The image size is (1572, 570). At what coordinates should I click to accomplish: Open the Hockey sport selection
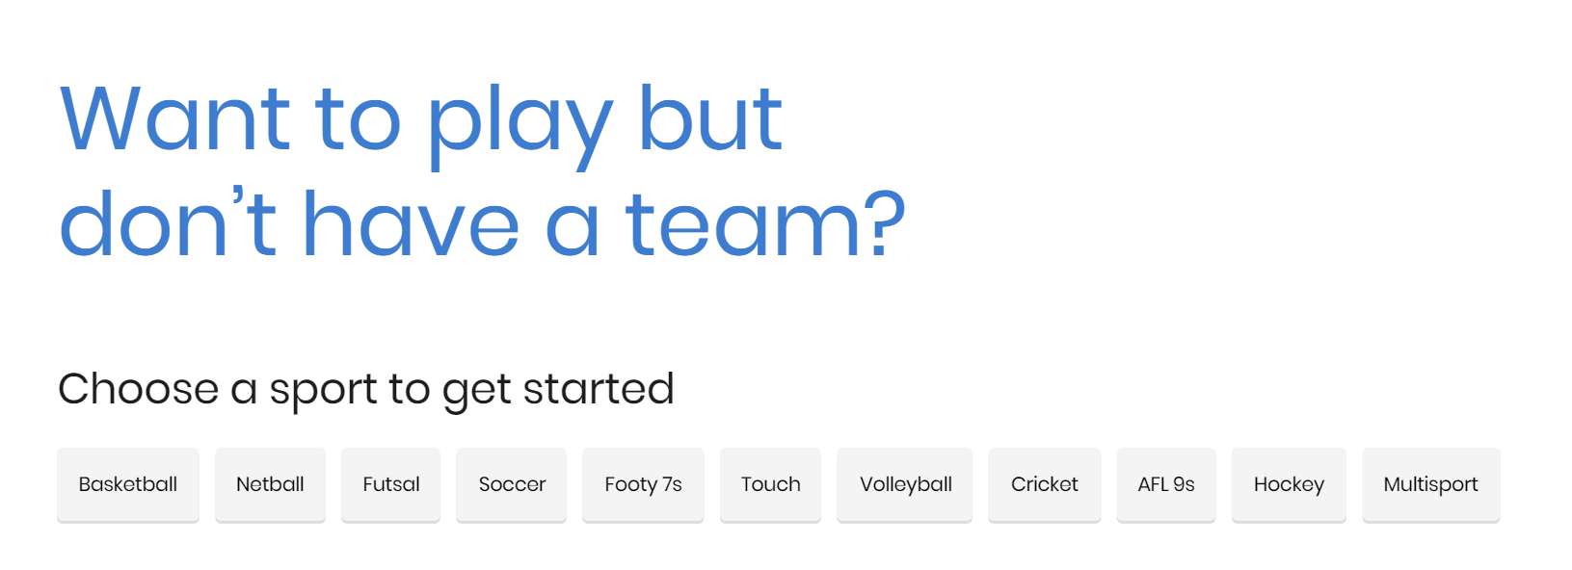pos(1289,484)
